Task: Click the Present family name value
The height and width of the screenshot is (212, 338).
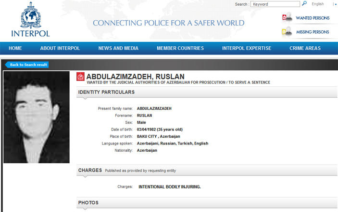Action: click(154, 108)
